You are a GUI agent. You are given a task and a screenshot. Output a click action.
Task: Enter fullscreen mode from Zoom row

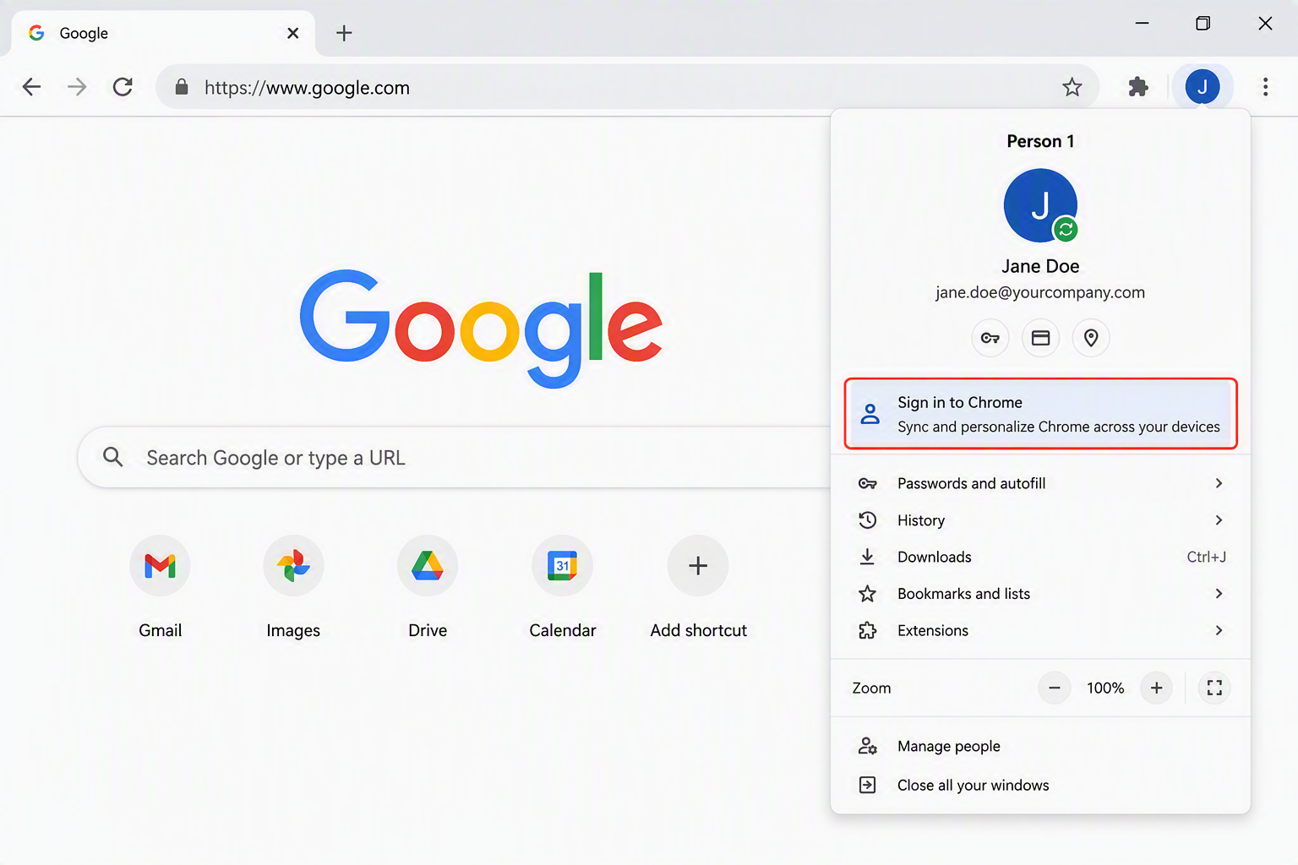[1214, 688]
